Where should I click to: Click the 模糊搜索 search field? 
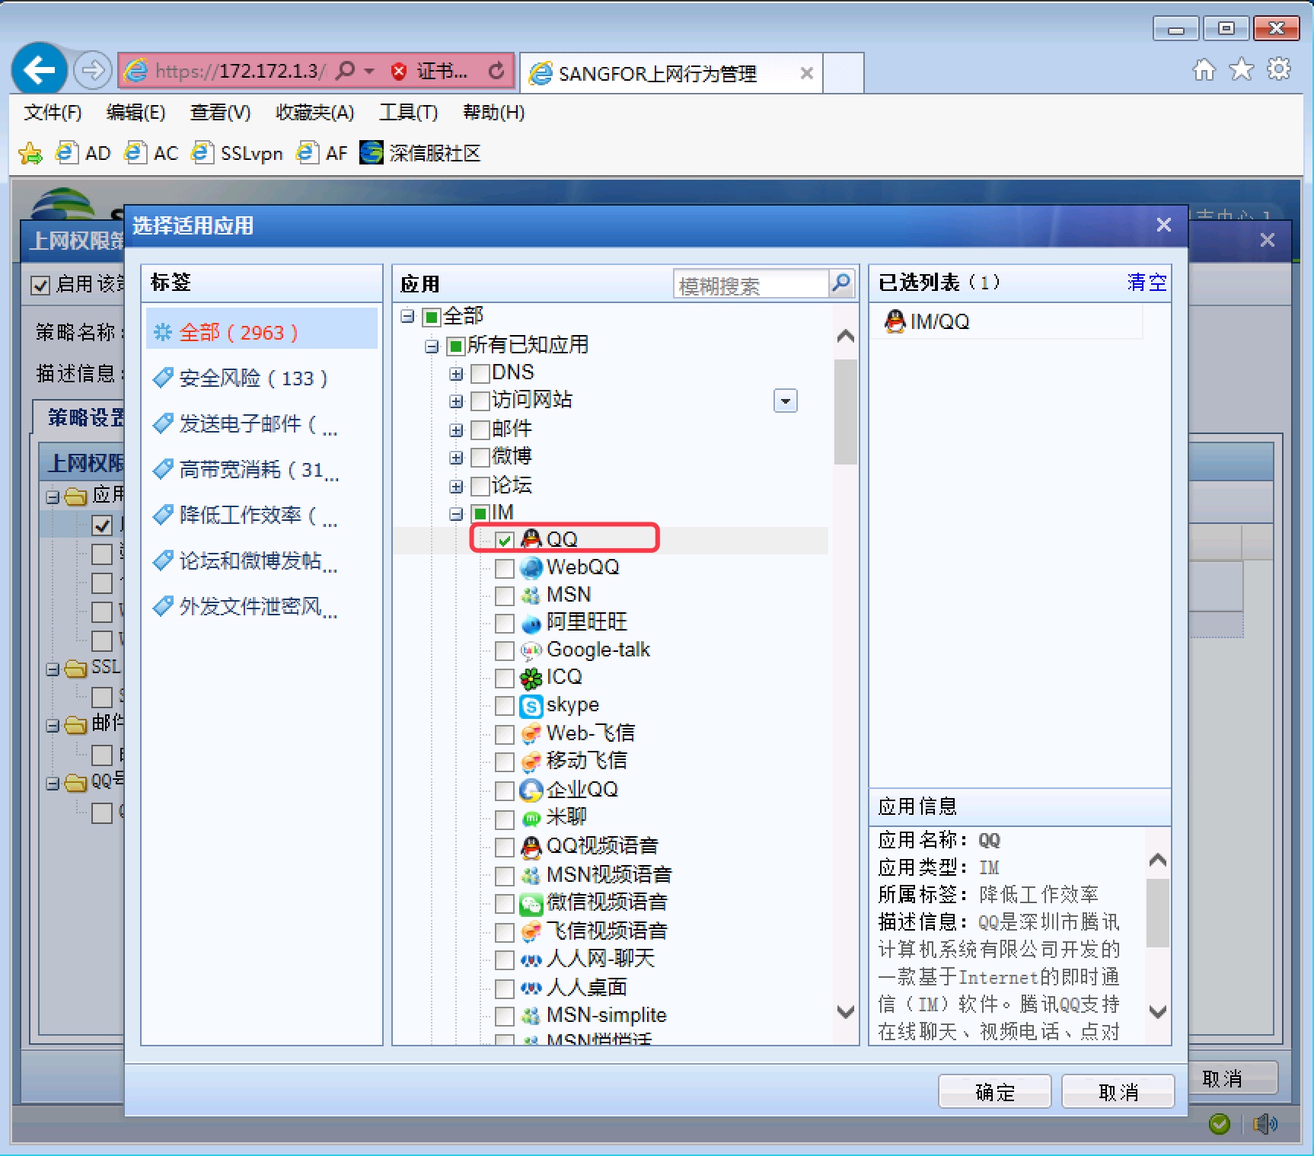tap(751, 285)
